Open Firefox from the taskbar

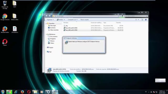[x=22, y=92]
